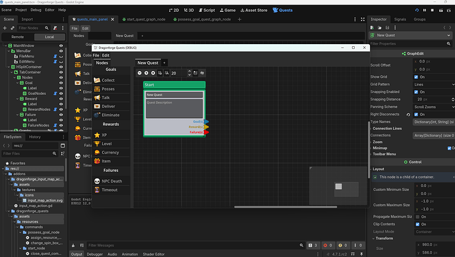This screenshot has height=257, width=455.
Task: Add an Eliminate goal node from the debug window
Action: [x=111, y=115]
